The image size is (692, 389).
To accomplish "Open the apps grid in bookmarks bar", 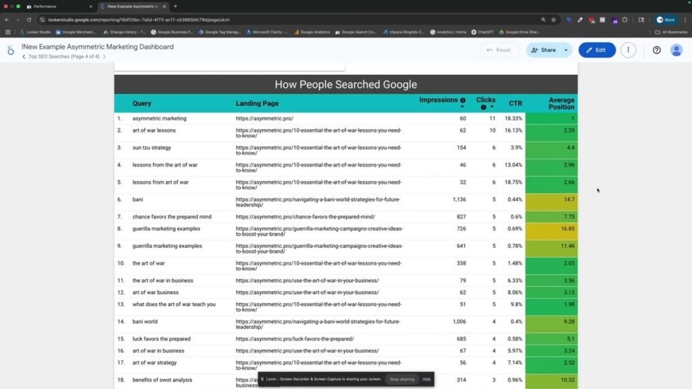I will point(8,32).
